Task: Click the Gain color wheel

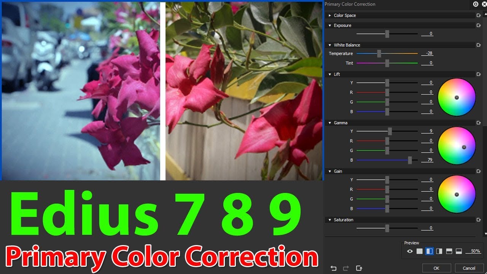Action: [x=457, y=194]
